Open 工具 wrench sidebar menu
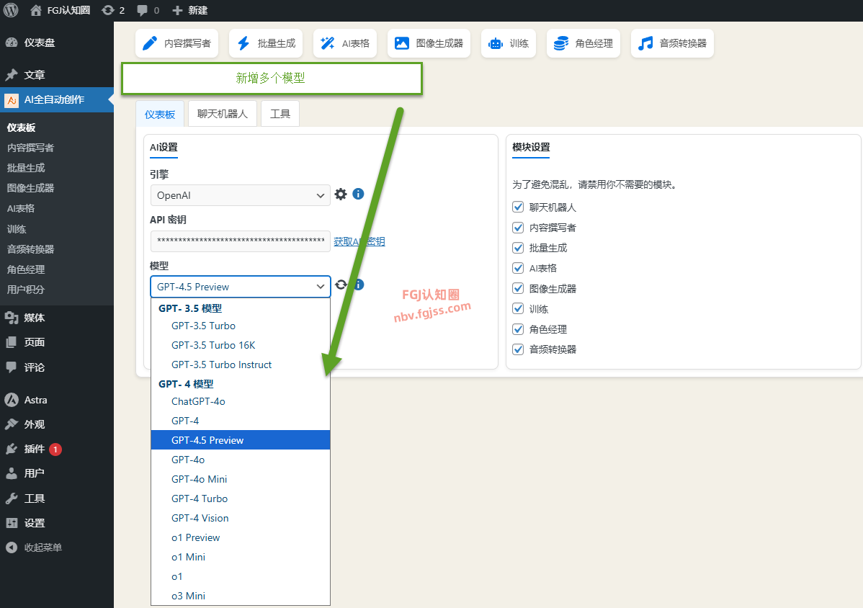Viewport: 863px width, 608px height. (57, 499)
